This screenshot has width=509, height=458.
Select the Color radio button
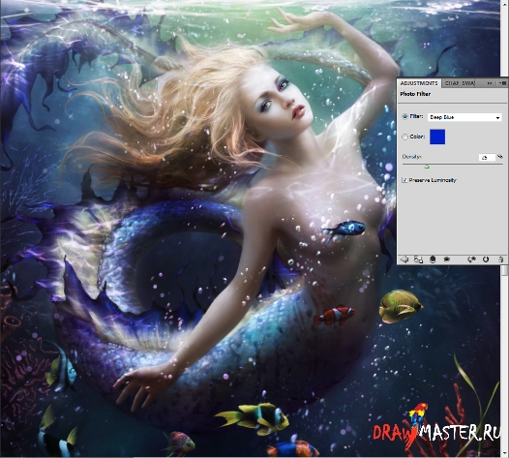[x=404, y=137]
